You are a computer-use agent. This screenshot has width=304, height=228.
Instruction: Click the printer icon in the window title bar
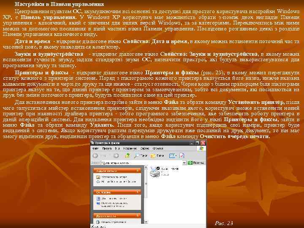click(x=92, y=143)
